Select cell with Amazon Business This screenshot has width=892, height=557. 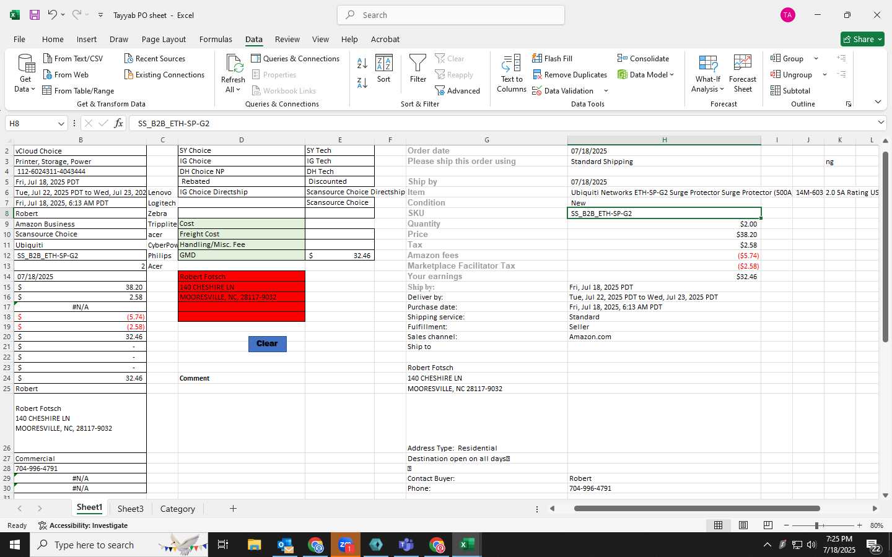pos(80,224)
